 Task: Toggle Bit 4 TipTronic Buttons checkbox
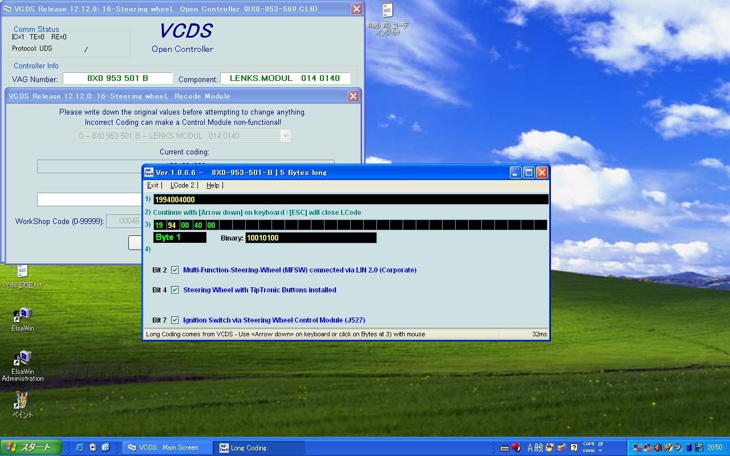175,290
